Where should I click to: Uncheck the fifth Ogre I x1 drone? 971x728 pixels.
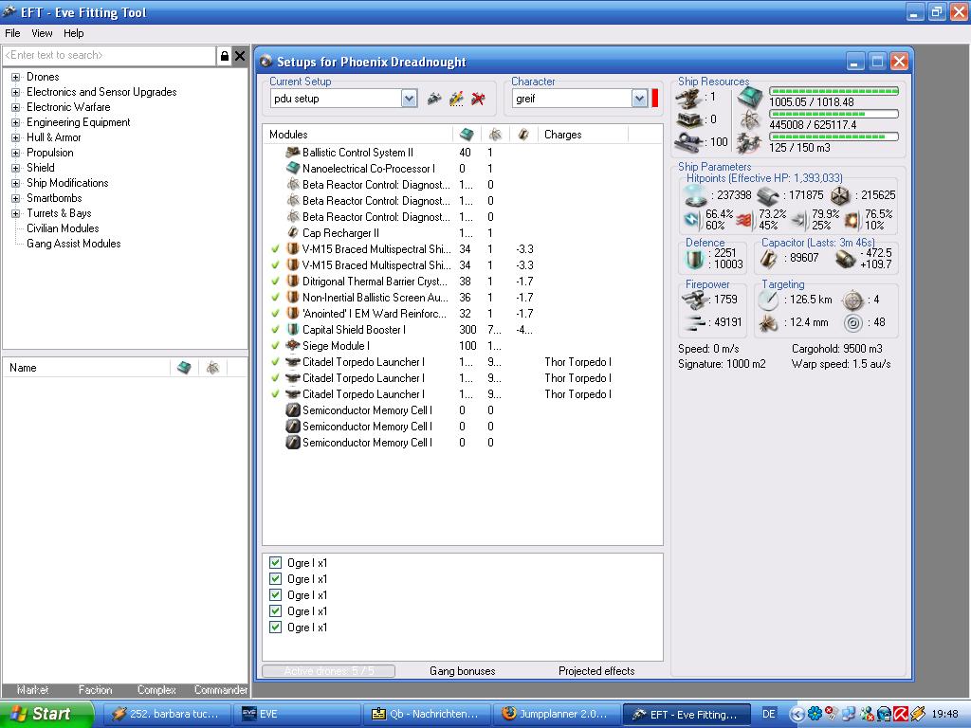(276, 628)
